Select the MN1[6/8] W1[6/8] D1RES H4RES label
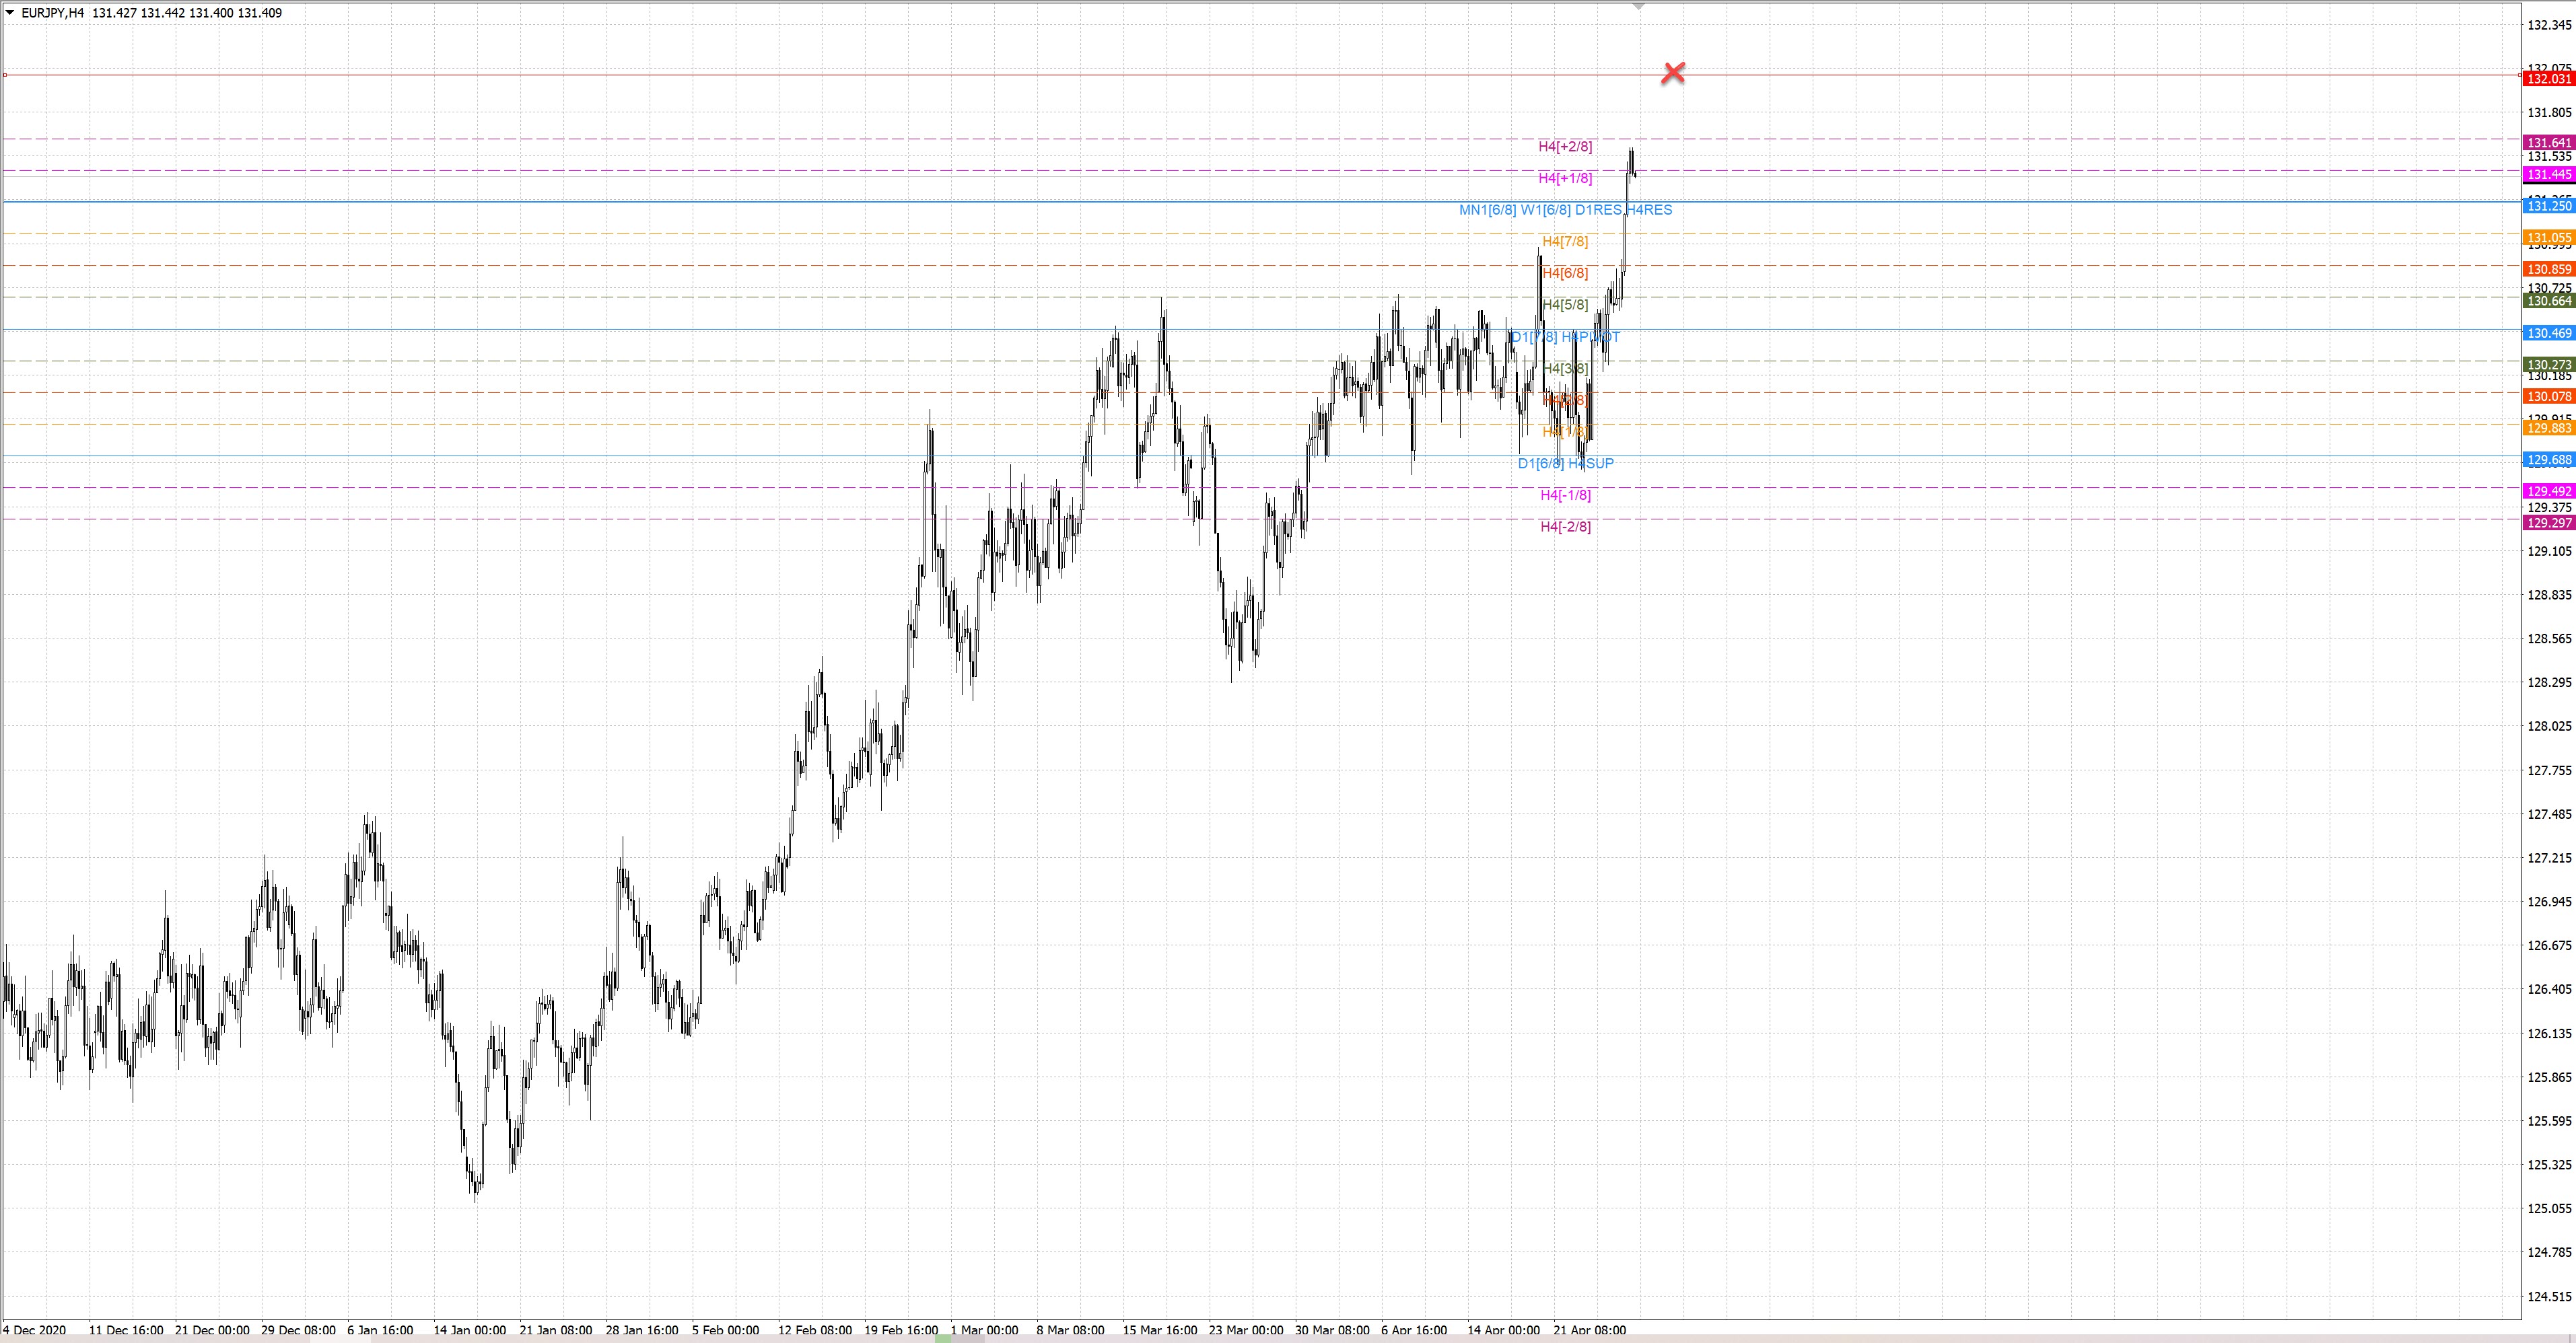This screenshot has height=1343, width=2576. [x=1565, y=210]
